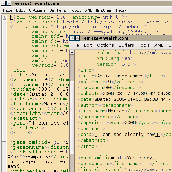Click scrollbar top arrow in back emacs window
The image size is (172, 172).
(x=4, y=18)
